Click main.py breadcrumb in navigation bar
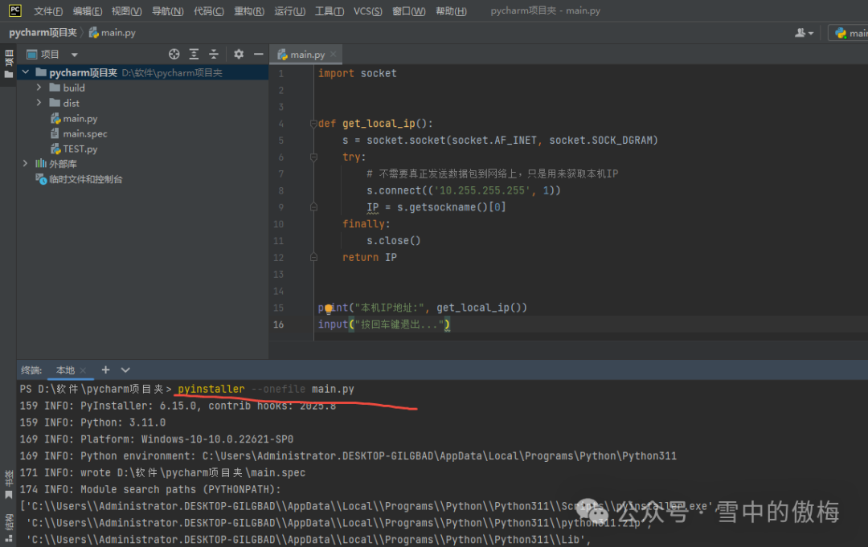Screen dimensions: 868x547 pyautogui.click(x=113, y=33)
